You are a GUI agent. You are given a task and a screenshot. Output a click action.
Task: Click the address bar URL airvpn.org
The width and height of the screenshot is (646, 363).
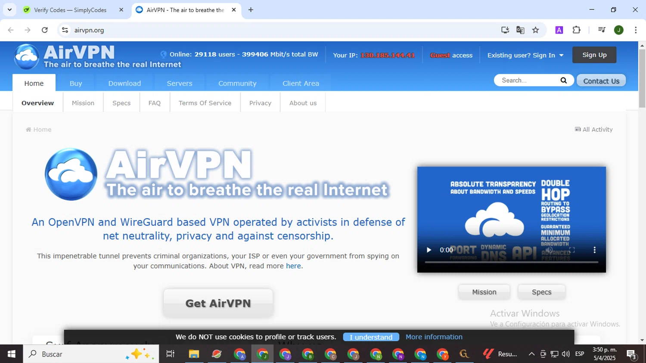pos(89,30)
